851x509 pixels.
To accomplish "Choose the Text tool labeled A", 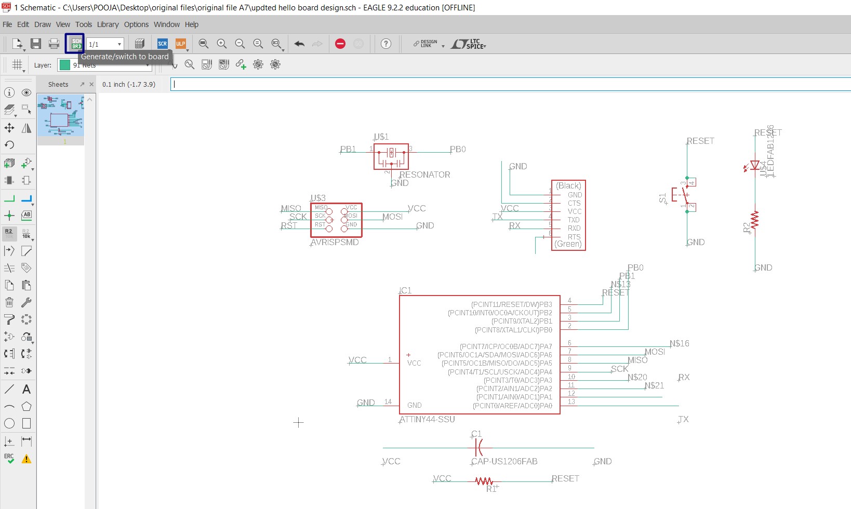I will pyautogui.click(x=26, y=389).
